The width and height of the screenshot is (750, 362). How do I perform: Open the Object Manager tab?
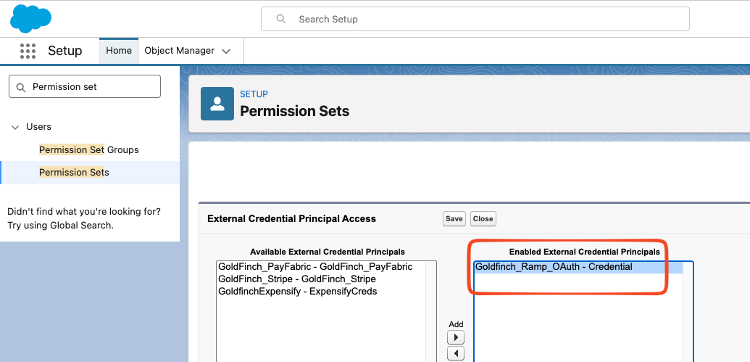click(180, 51)
